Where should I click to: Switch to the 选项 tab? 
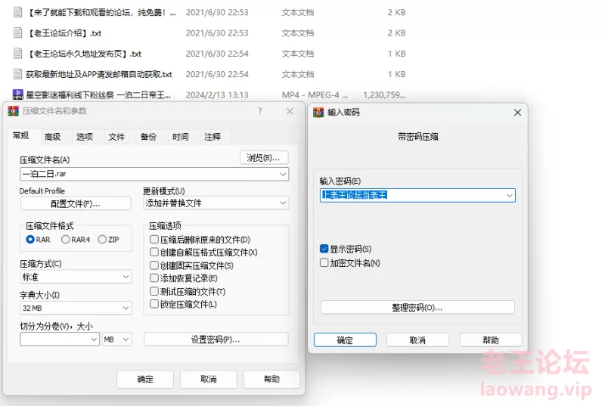pyautogui.click(x=85, y=137)
